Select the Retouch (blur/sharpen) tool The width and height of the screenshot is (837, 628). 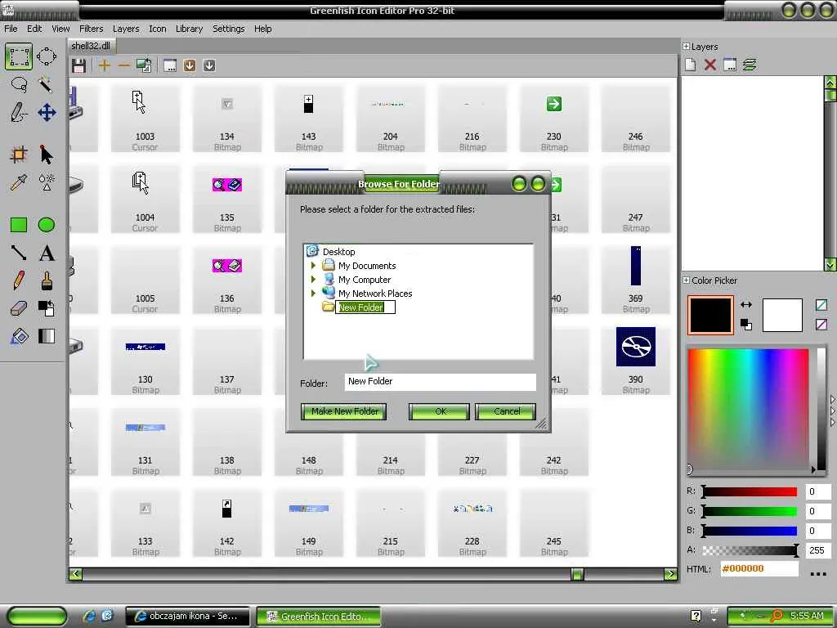(47, 182)
